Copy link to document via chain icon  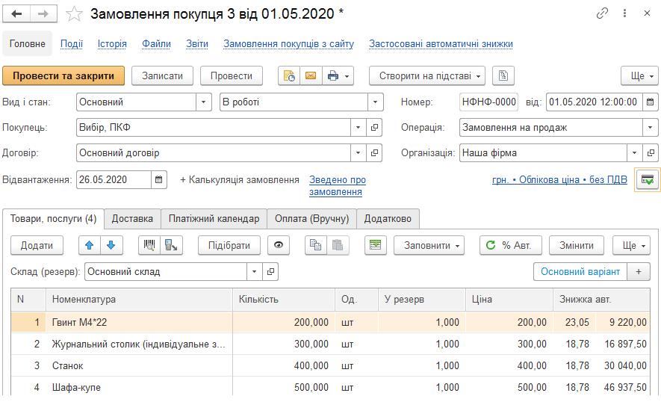pos(603,13)
